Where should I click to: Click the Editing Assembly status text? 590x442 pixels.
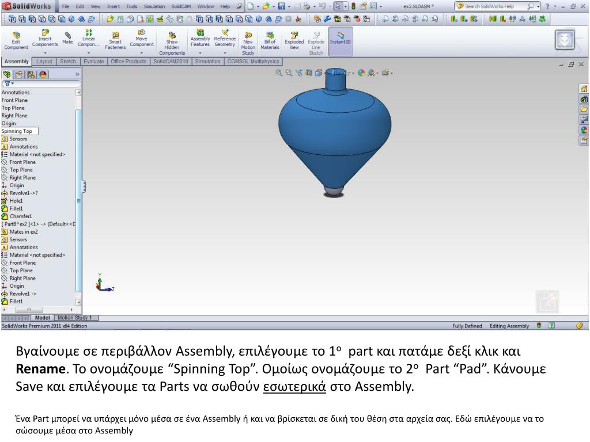[x=509, y=326]
